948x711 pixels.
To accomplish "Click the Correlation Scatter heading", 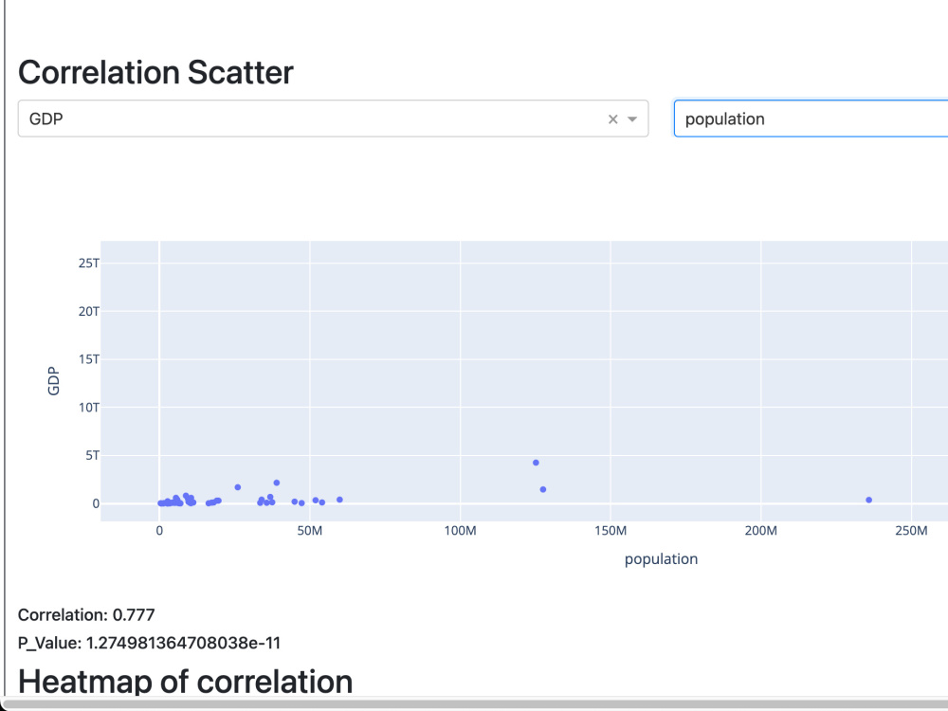I will 156,73.
